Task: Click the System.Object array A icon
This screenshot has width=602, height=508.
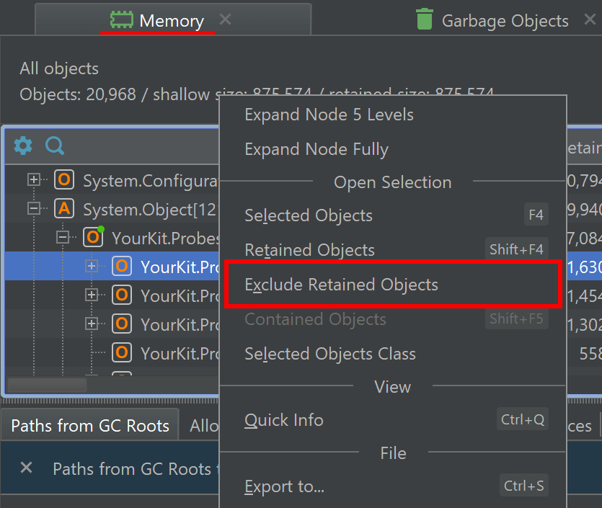Action: 64,209
